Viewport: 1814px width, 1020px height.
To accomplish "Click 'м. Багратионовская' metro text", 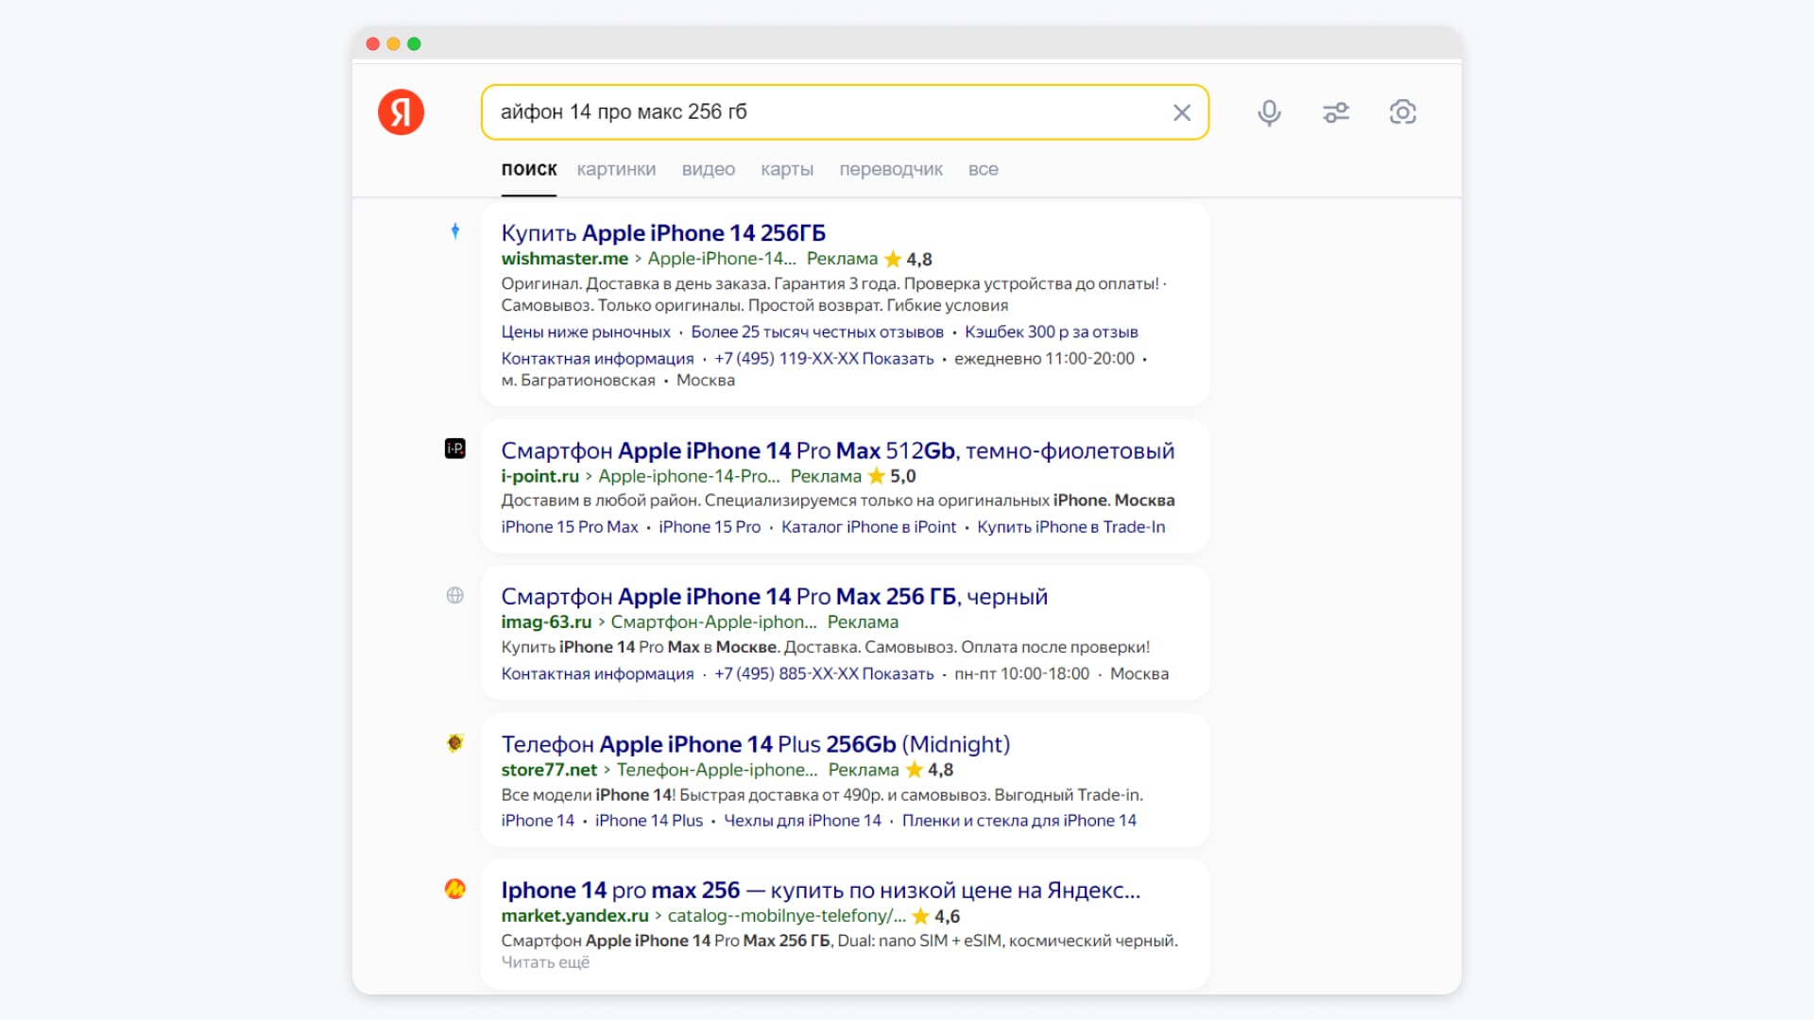I will tap(578, 380).
